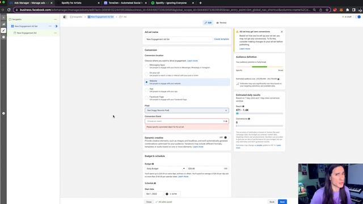The height and width of the screenshot is (204, 363).
Task: Open the Chrome extensions puzzle icon
Action: point(348,10)
